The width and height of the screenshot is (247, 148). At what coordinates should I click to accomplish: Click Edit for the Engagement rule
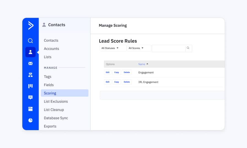click(x=108, y=73)
